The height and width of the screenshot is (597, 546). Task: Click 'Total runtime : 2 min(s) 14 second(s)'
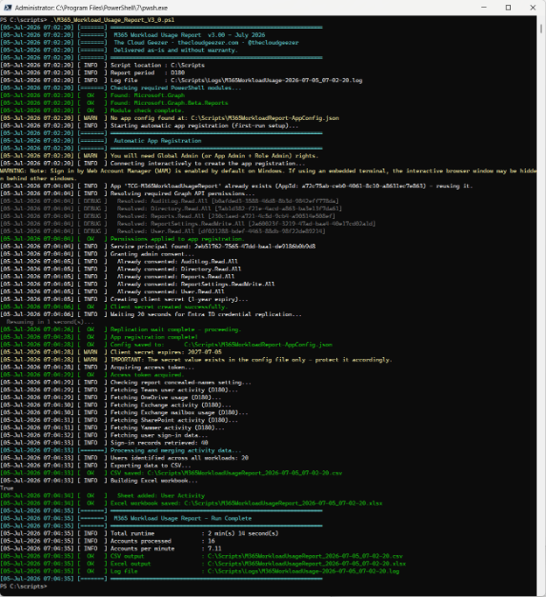194,533
